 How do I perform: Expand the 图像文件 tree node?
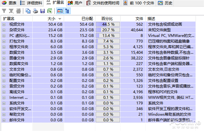(4, 58)
